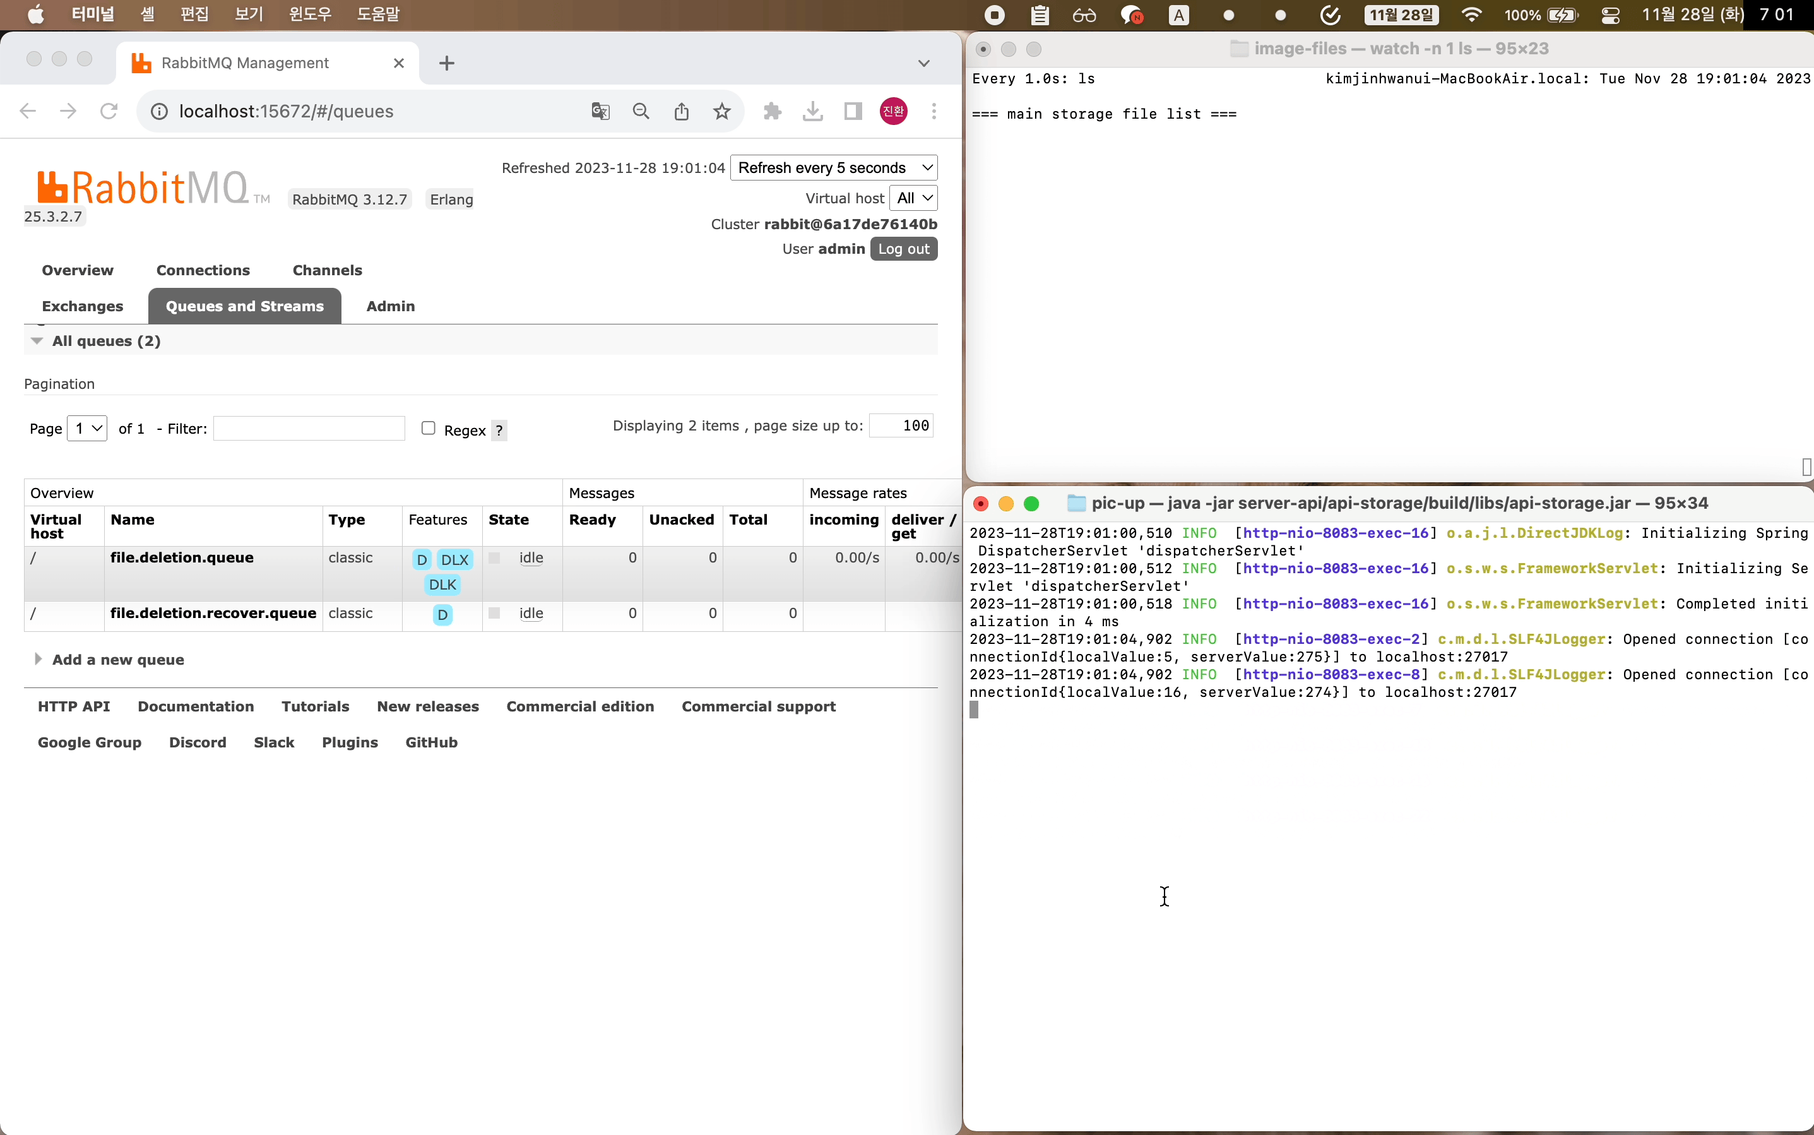
Task: Open the Connections tab
Action: (203, 270)
